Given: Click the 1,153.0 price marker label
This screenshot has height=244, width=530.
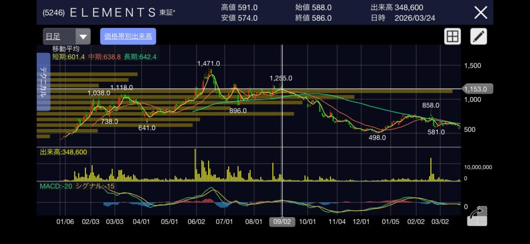Looking at the screenshot, I should point(477,89).
